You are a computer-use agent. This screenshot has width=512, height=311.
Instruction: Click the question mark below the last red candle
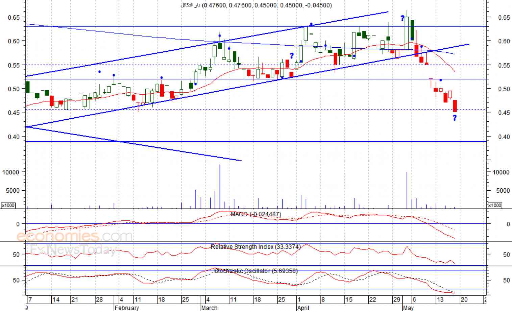[x=455, y=118]
